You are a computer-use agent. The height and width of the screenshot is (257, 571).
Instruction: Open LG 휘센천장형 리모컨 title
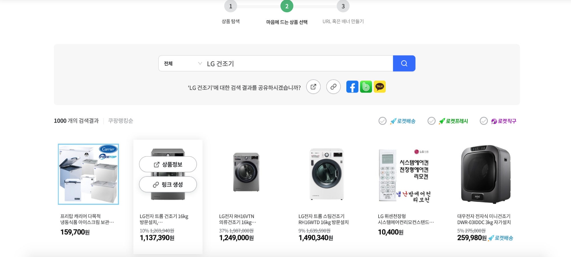(406, 219)
